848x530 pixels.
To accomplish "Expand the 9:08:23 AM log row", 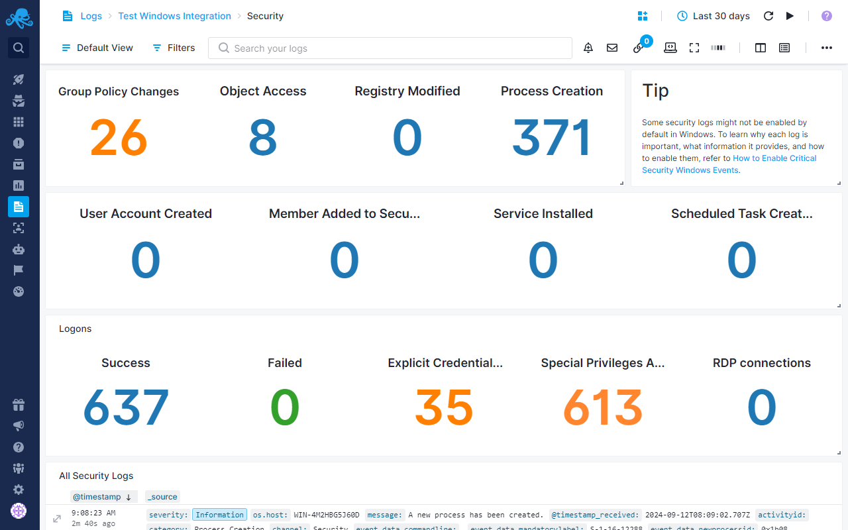I will point(57,519).
